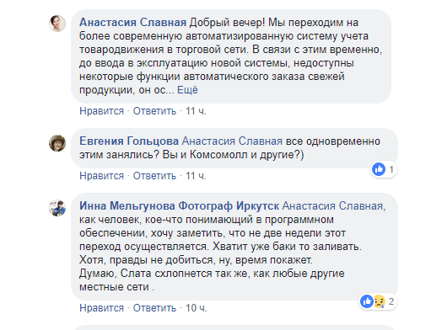The image size is (431, 330).
Task: Like Анастасия Славная's first comment
Action: 101,111
